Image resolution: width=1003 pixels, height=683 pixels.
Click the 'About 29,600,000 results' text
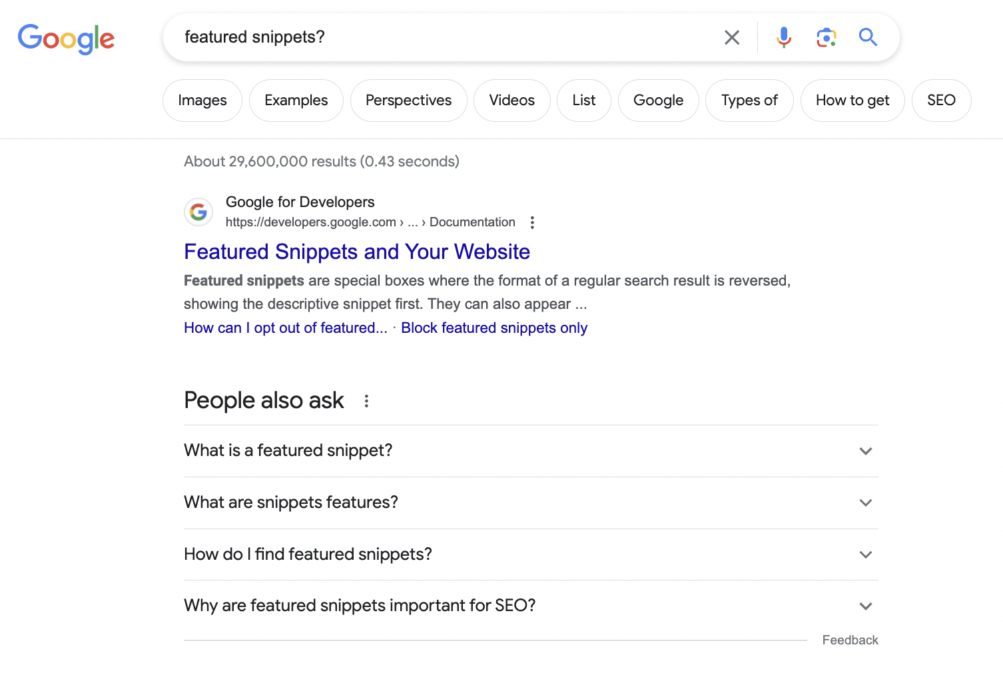[322, 162]
